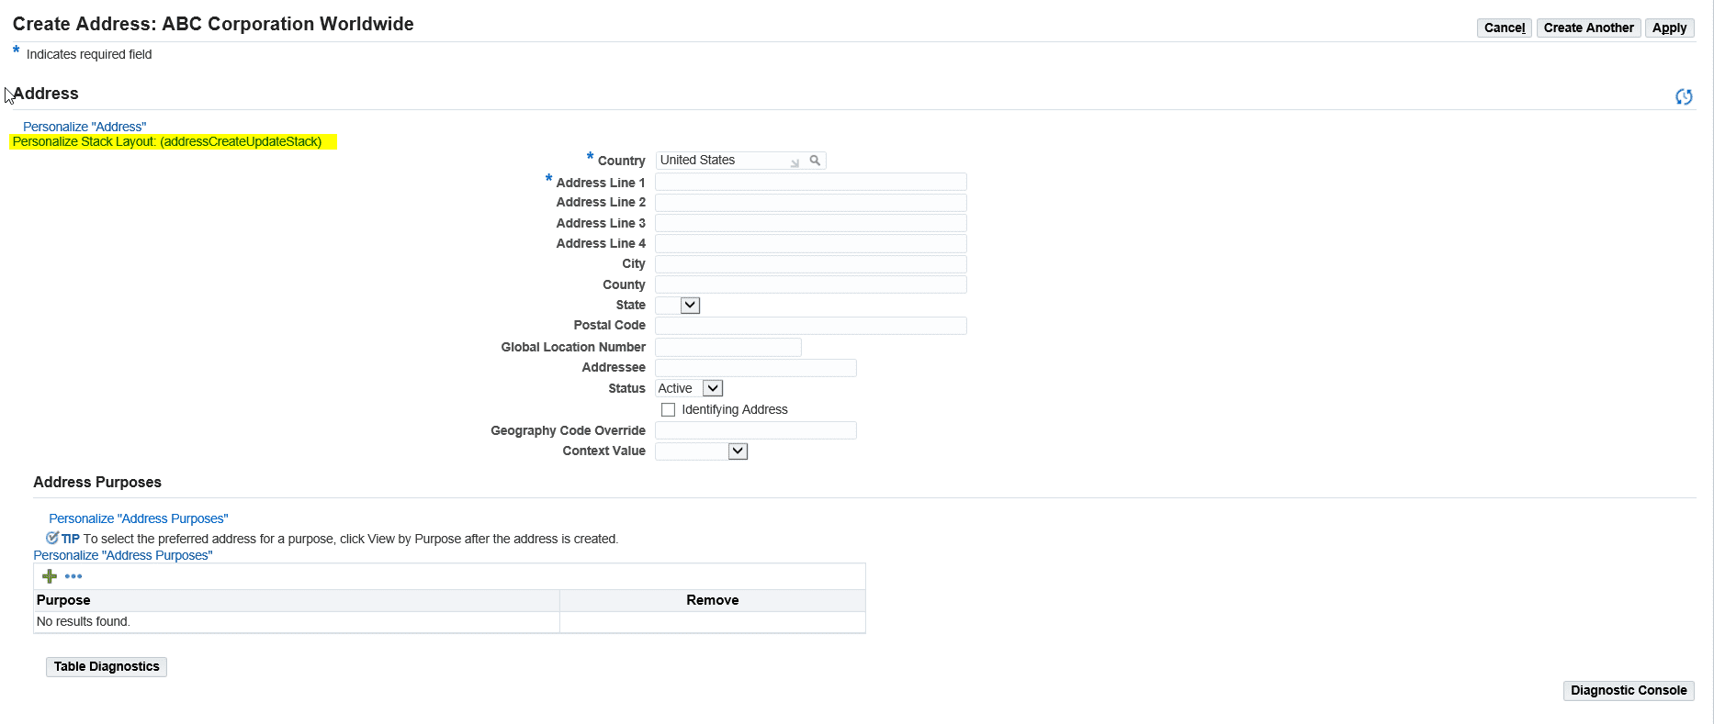Click the 'No results found.' table cell
1714x724 pixels.
coord(296,622)
